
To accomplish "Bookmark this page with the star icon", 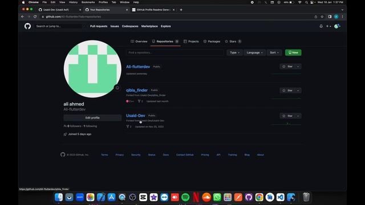I will (x=322, y=17).
